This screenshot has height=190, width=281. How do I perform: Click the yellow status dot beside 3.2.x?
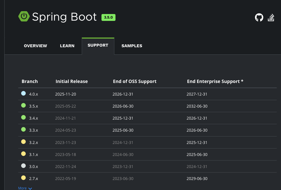[23, 141]
